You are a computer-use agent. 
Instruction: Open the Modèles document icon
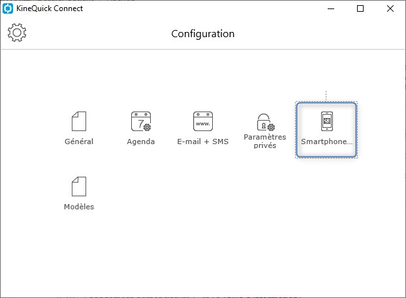pyautogui.click(x=79, y=186)
